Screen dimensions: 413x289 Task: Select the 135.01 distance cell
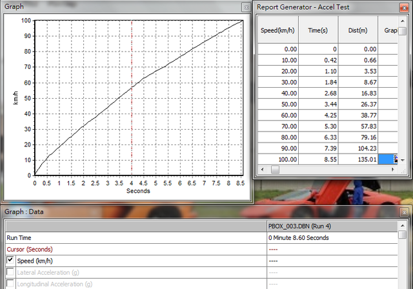(x=358, y=159)
